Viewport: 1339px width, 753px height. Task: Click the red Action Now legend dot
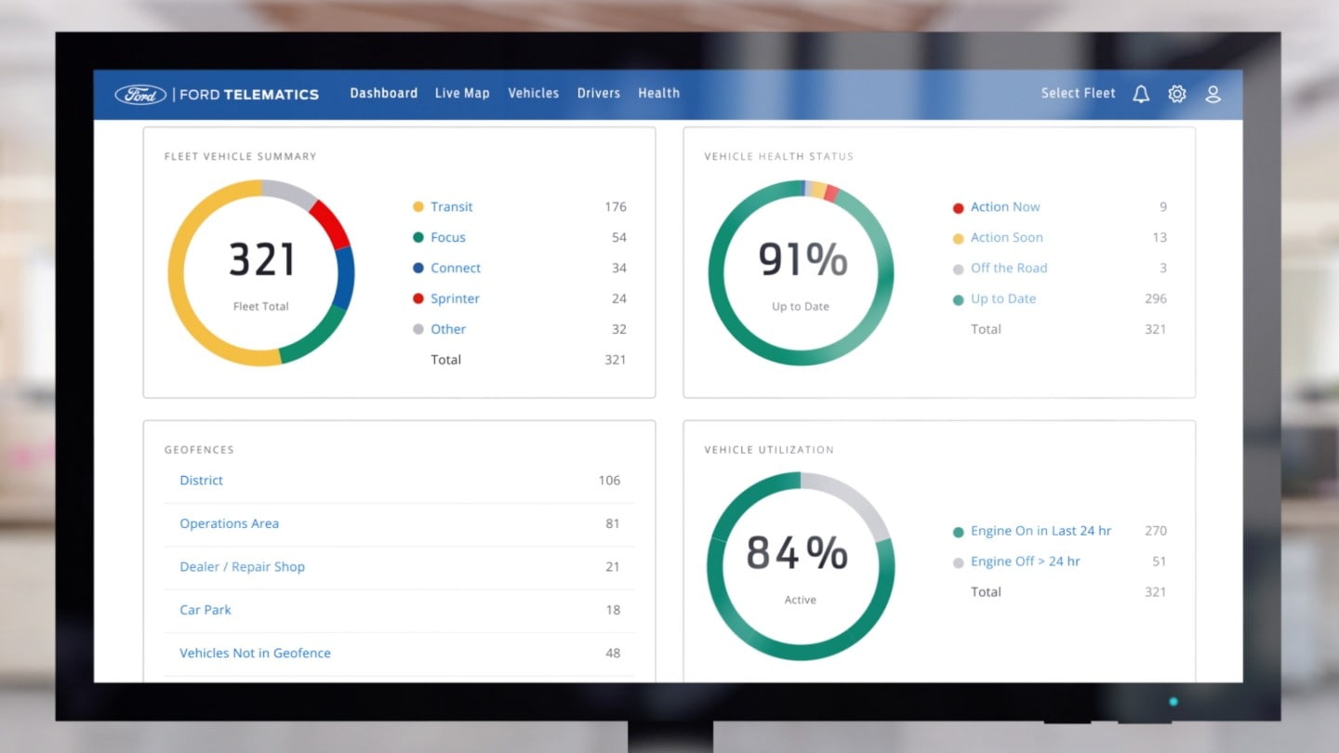tap(959, 207)
